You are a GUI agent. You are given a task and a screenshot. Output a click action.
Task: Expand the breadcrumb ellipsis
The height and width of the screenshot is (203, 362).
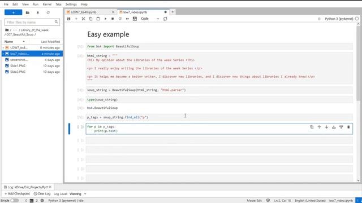(x=15, y=30)
